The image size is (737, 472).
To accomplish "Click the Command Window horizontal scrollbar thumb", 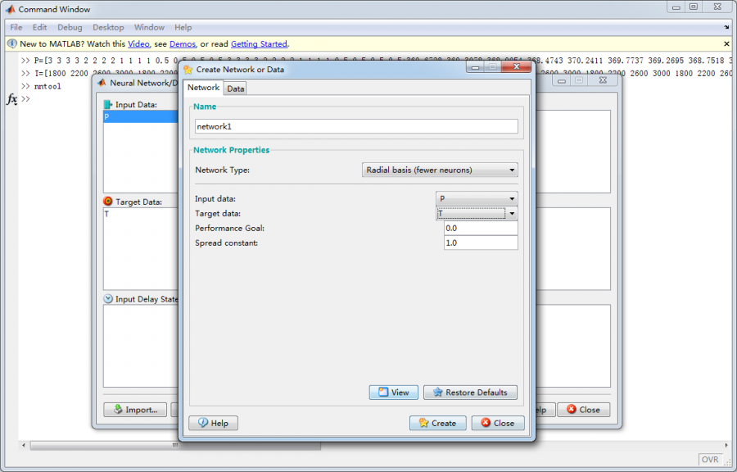I will click(x=175, y=445).
